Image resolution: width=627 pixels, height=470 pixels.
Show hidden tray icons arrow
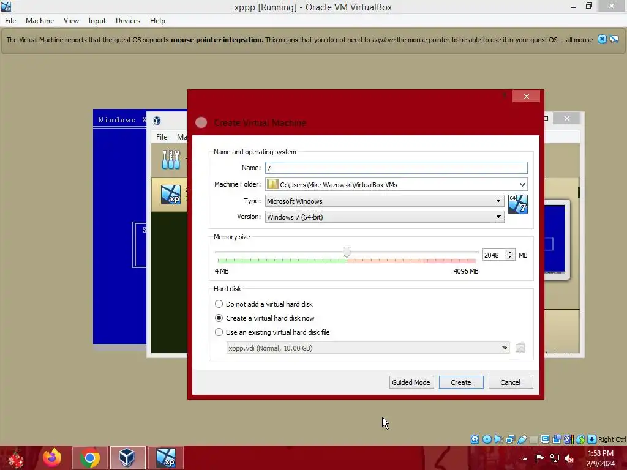tap(525, 458)
